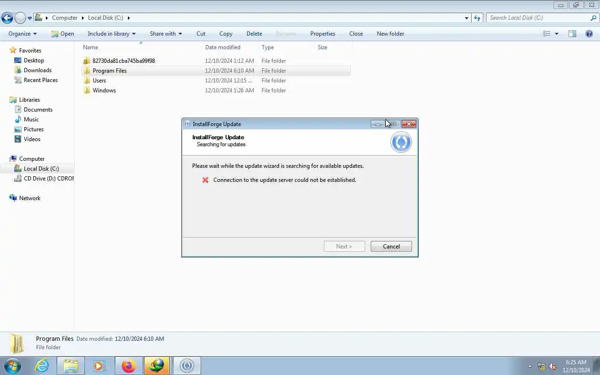Open Documents library in navigation pane
Screen dimensions: 600x375
(x=38, y=110)
